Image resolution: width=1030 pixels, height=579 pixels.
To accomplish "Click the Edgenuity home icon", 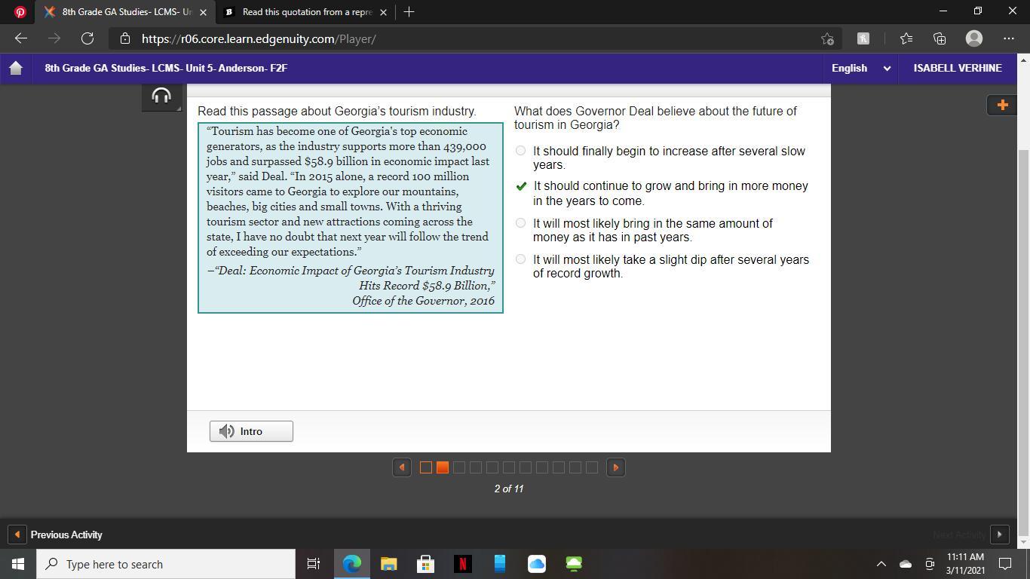I will 16,68.
